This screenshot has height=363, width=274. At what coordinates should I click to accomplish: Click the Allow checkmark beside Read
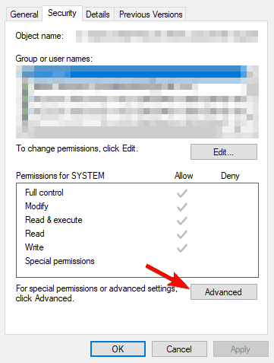point(182,234)
